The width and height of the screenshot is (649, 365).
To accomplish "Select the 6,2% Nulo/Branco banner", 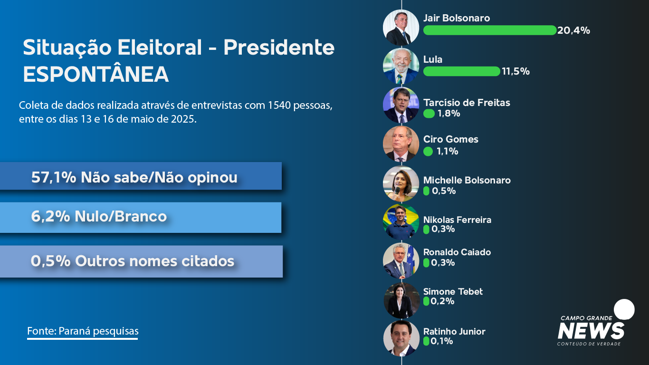I will [x=141, y=217].
